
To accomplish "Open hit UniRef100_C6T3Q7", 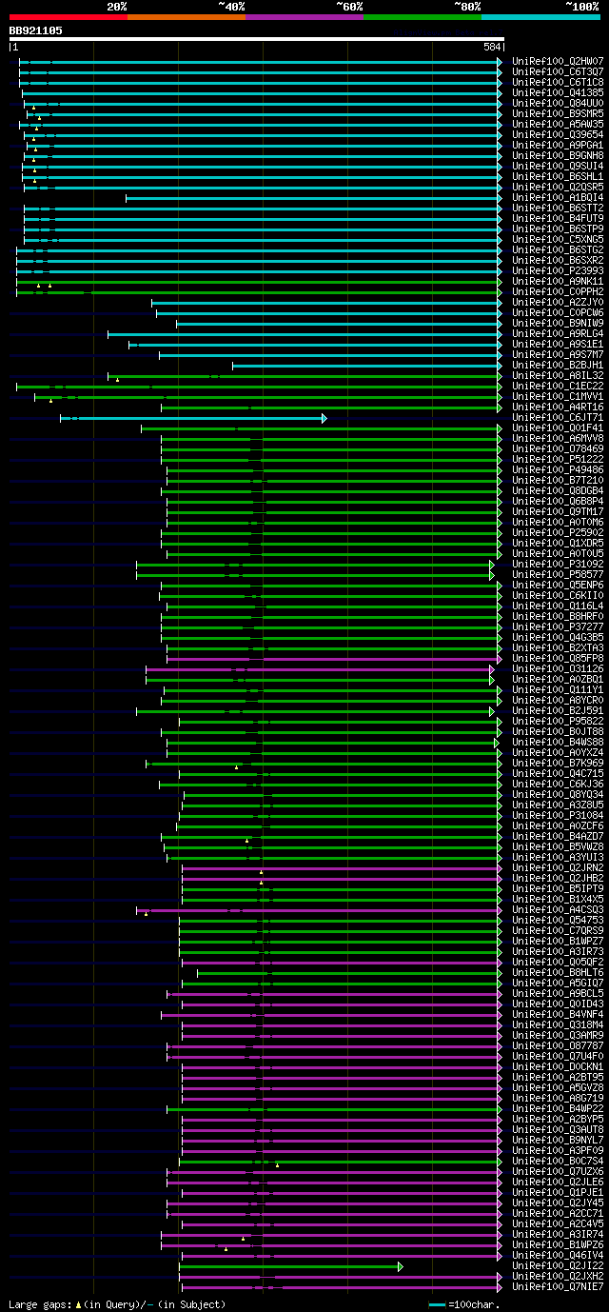I will [x=558, y=72].
